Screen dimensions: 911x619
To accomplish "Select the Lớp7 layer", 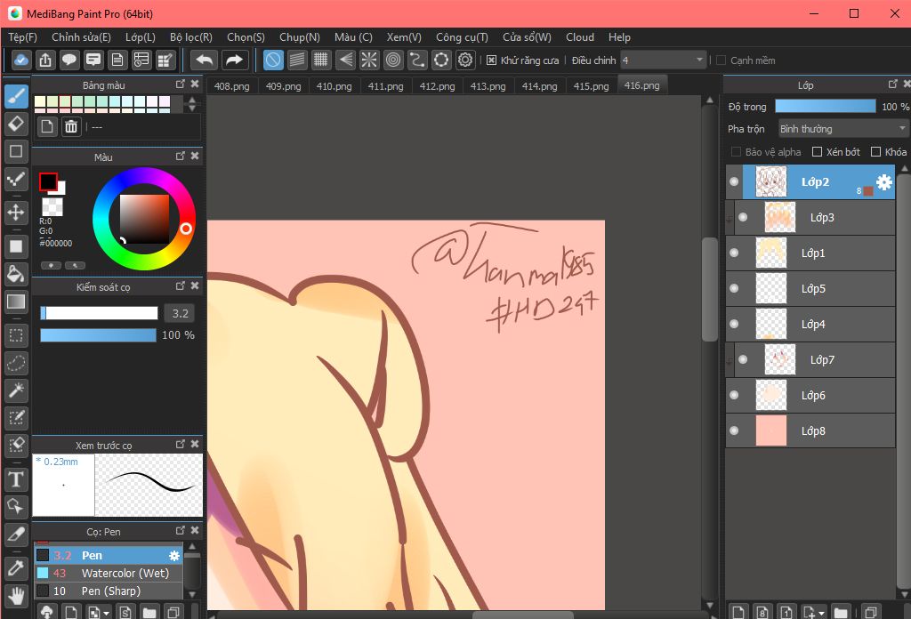I will [815, 359].
